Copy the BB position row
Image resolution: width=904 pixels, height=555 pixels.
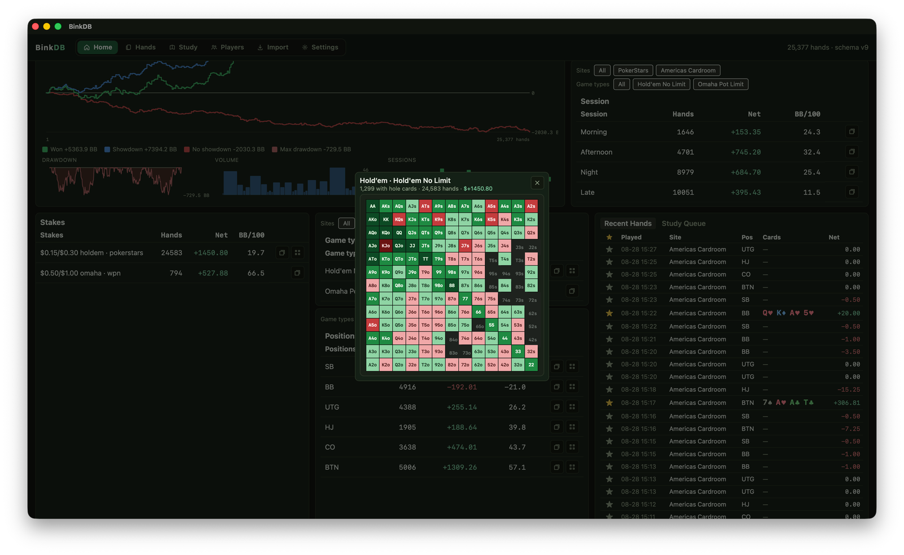pos(557,387)
